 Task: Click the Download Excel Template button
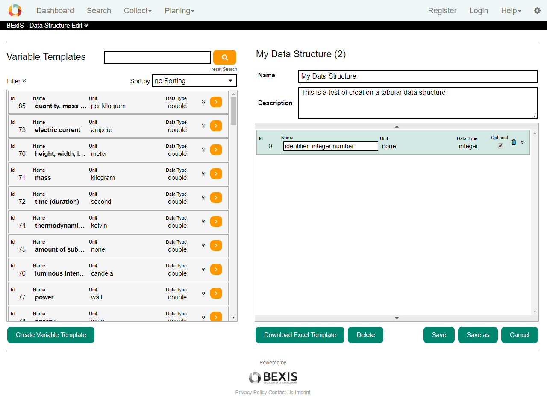pyautogui.click(x=300, y=335)
